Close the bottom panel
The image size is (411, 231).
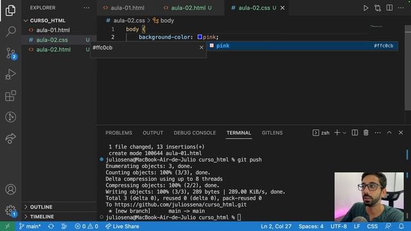[x=401, y=133]
